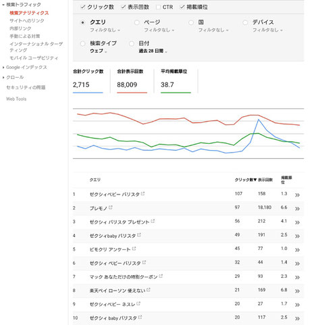
Task: Open 過去 28 日間 date dropdown
Action: point(153,51)
